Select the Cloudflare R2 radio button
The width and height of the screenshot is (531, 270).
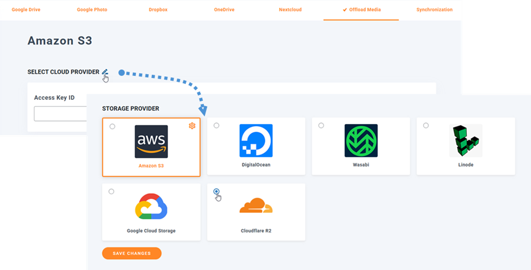pyautogui.click(x=216, y=192)
